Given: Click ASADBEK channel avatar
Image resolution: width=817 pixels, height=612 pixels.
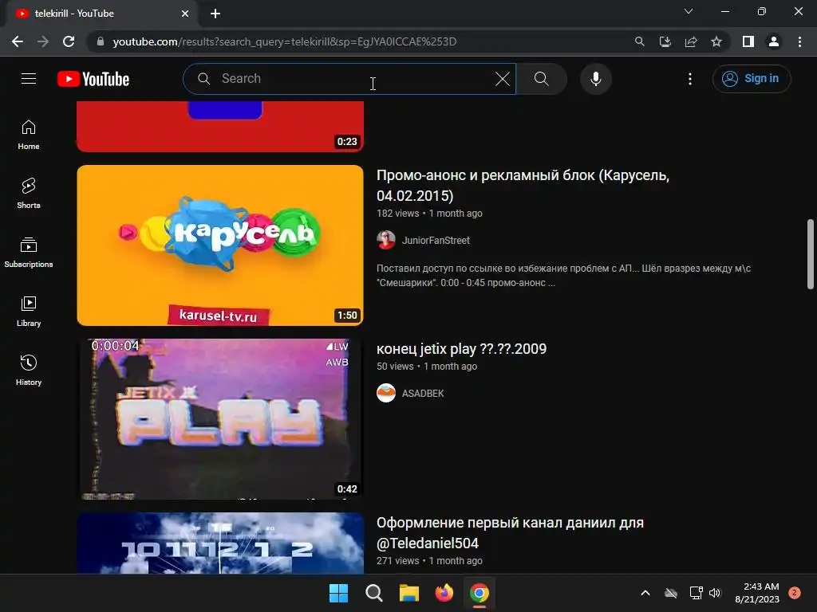Looking at the screenshot, I should (x=386, y=393).
